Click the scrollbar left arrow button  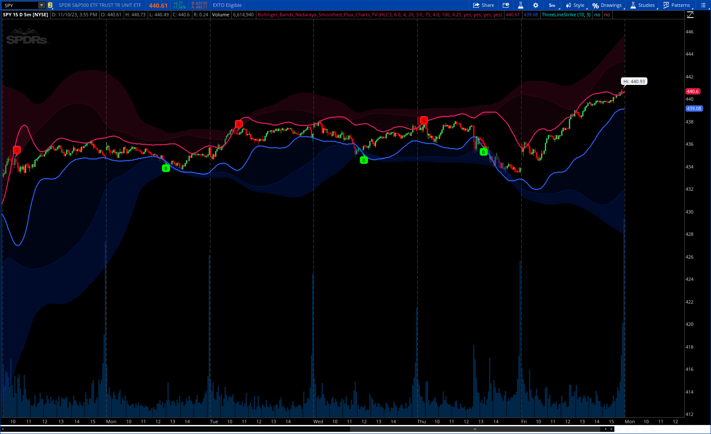pos(605,429)
